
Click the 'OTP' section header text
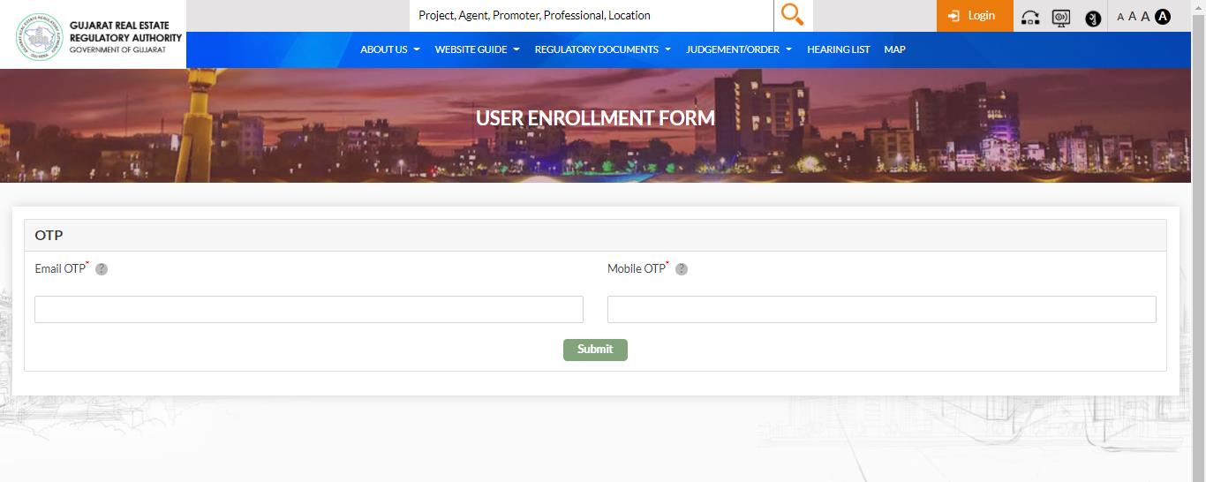pyautogui.click(x=49, y=236)
